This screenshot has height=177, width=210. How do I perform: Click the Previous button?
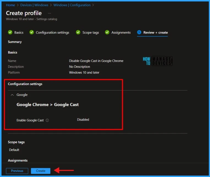pos(17,171)
